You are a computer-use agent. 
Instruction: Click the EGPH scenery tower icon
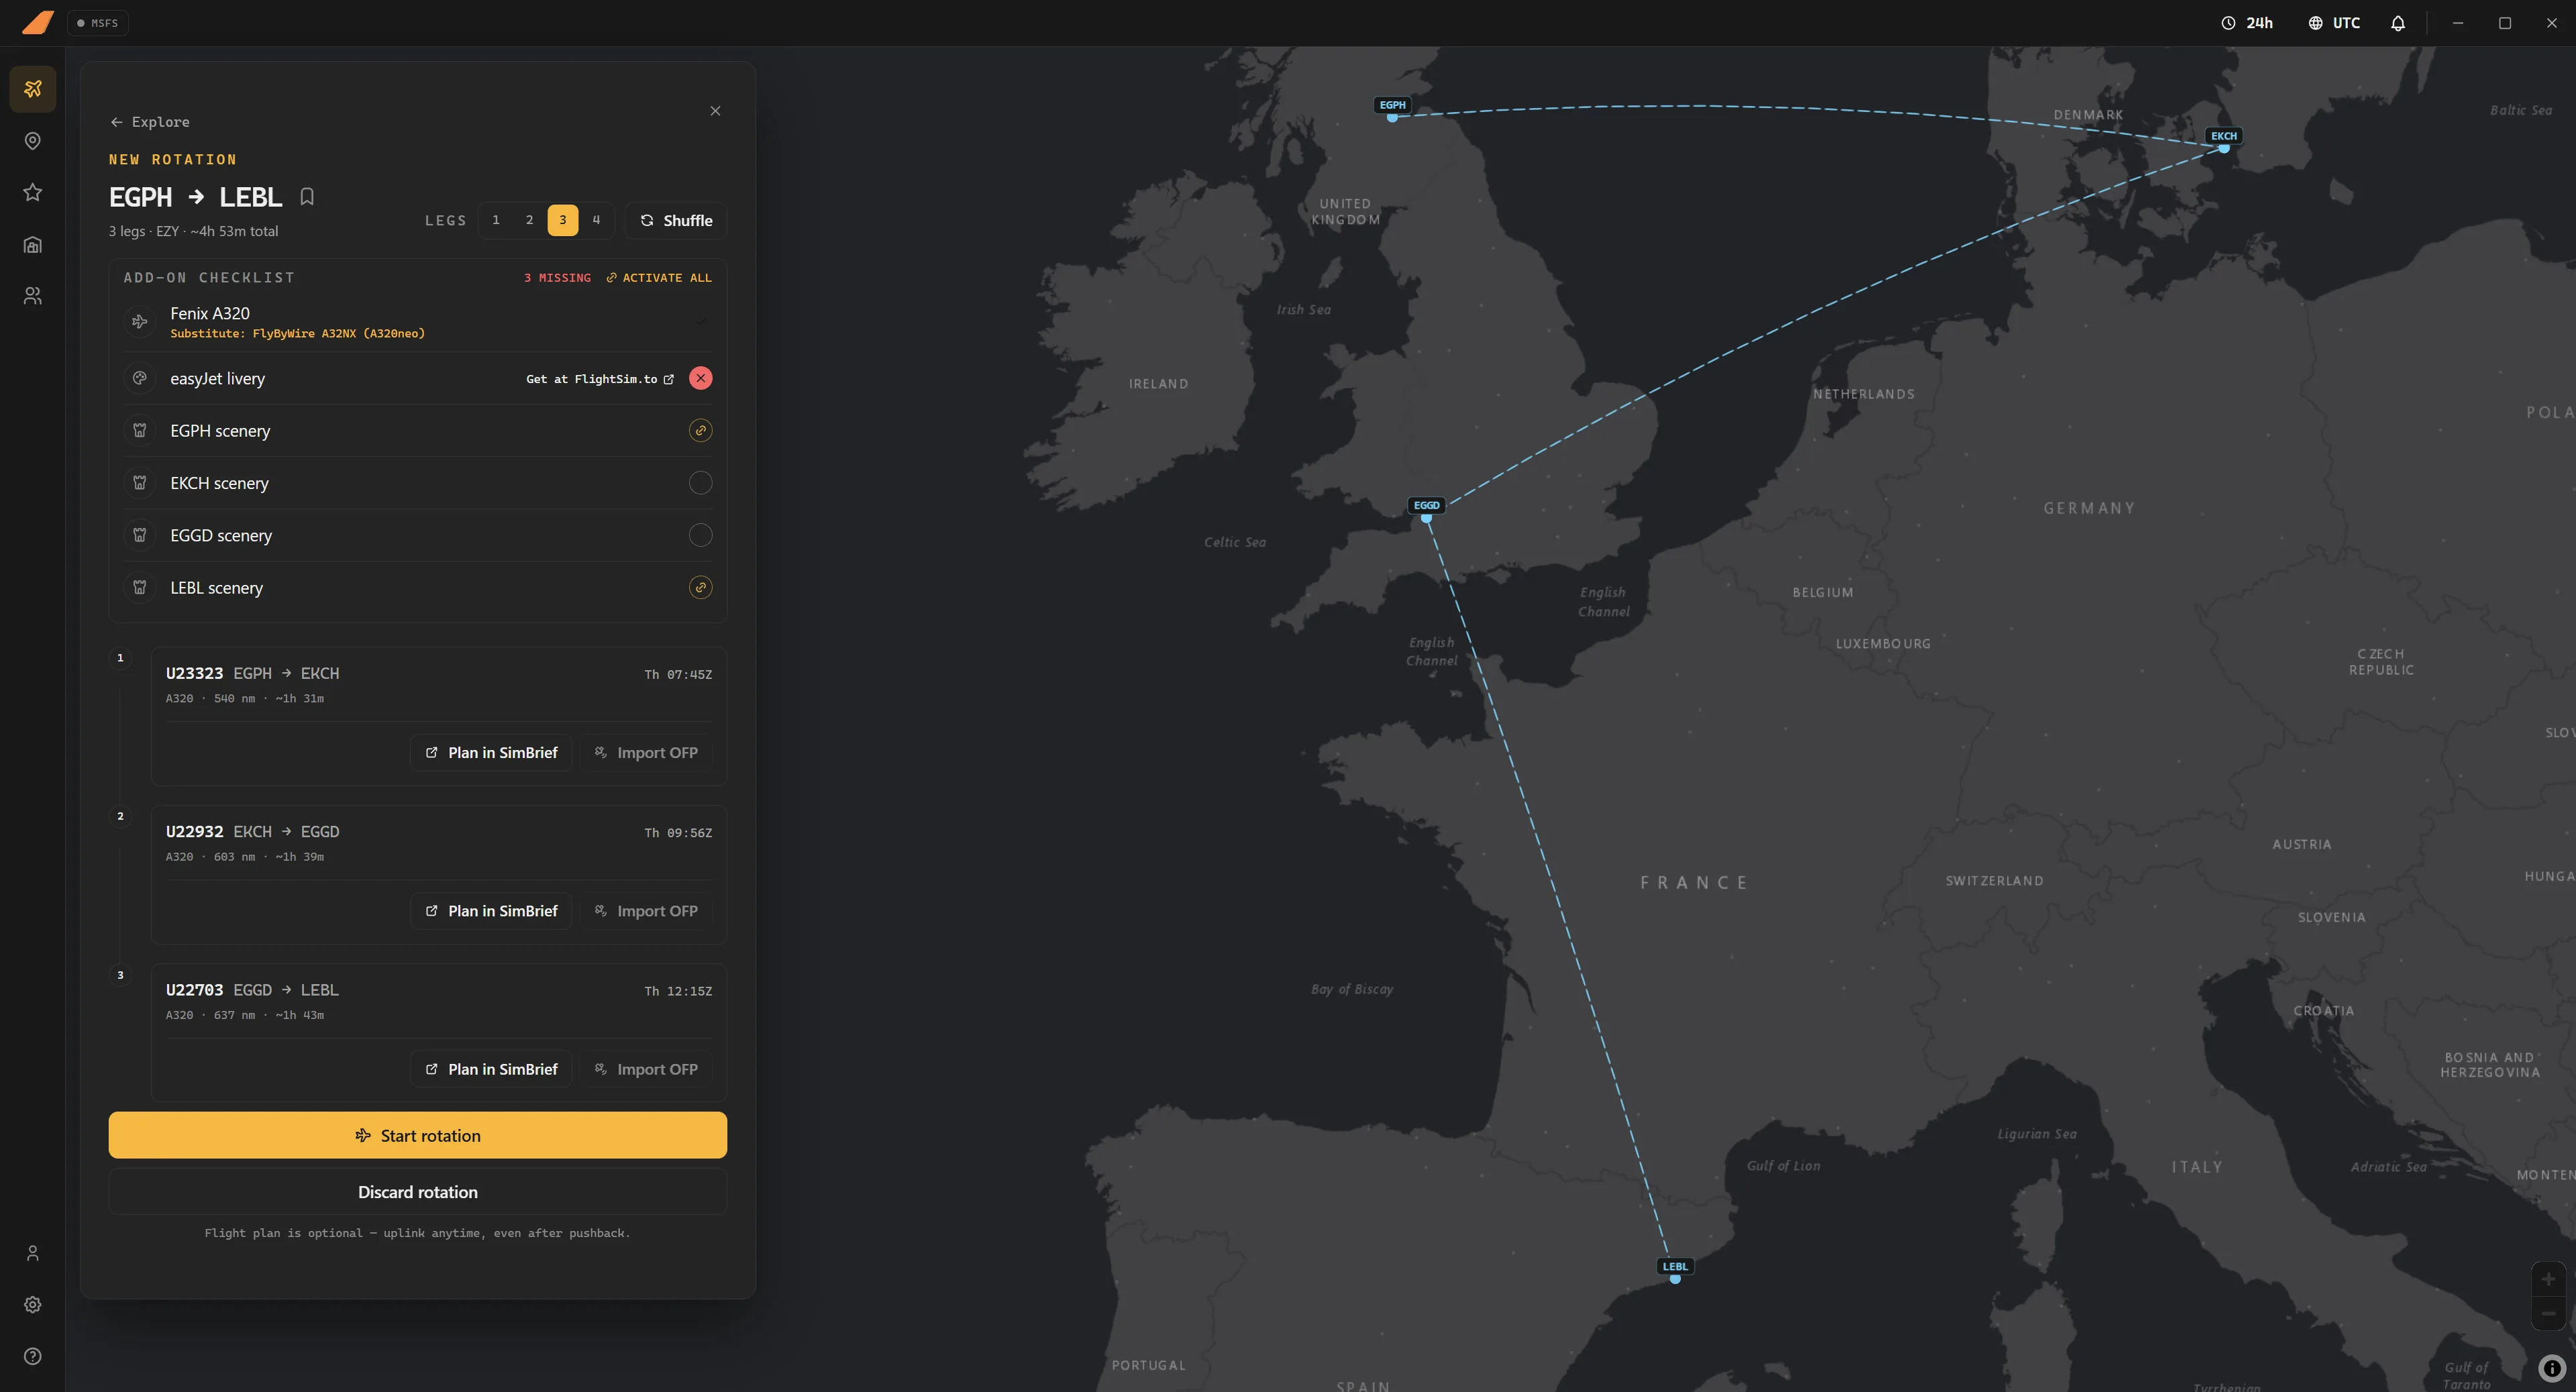[x=140, y=431]
